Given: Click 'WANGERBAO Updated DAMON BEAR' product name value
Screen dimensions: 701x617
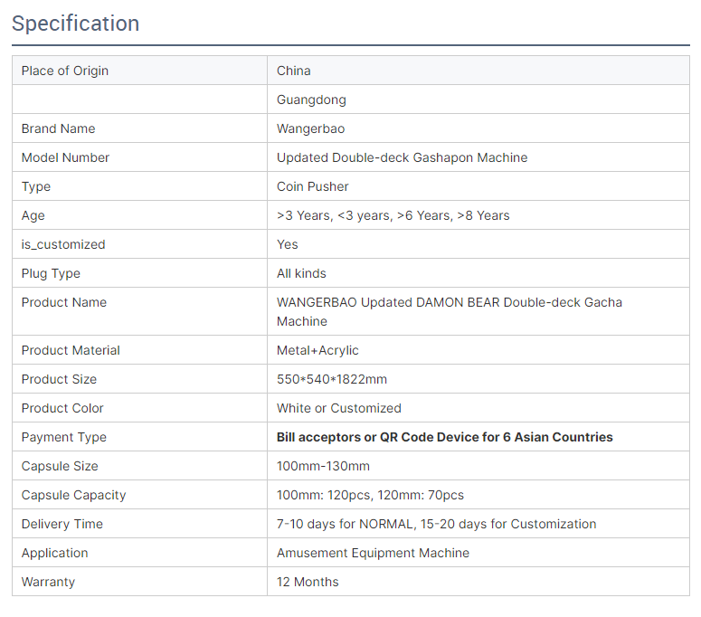Looking at the screenshot, I should 450,311.
